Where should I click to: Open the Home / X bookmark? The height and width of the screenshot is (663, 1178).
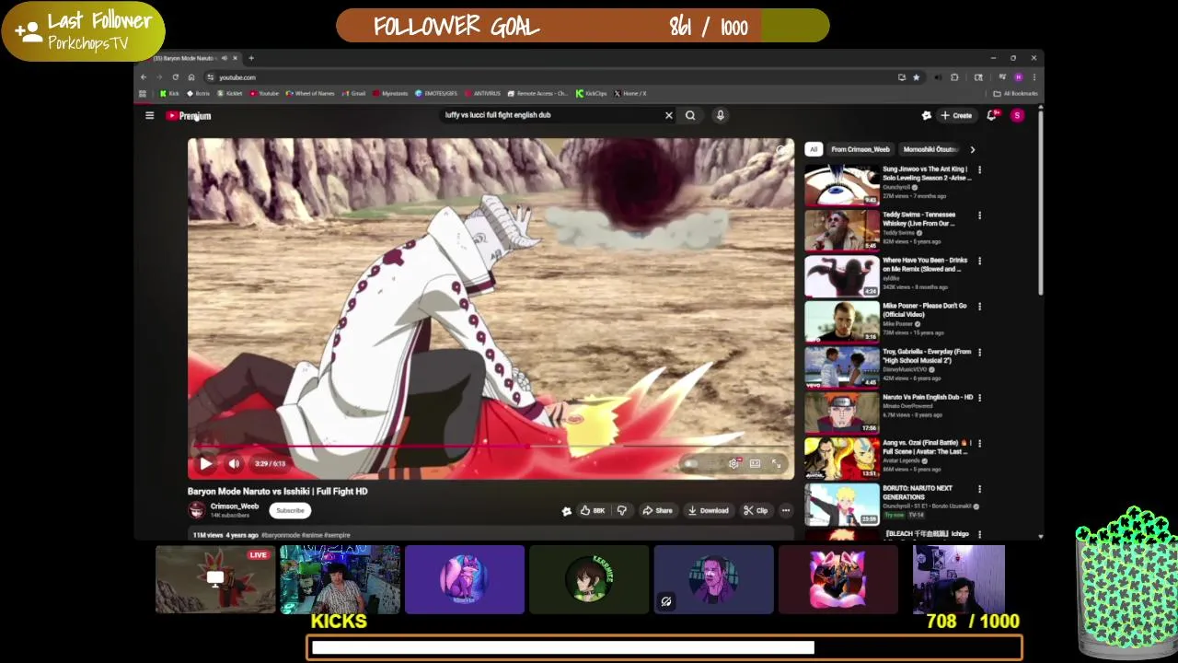[x=630, y=93]
